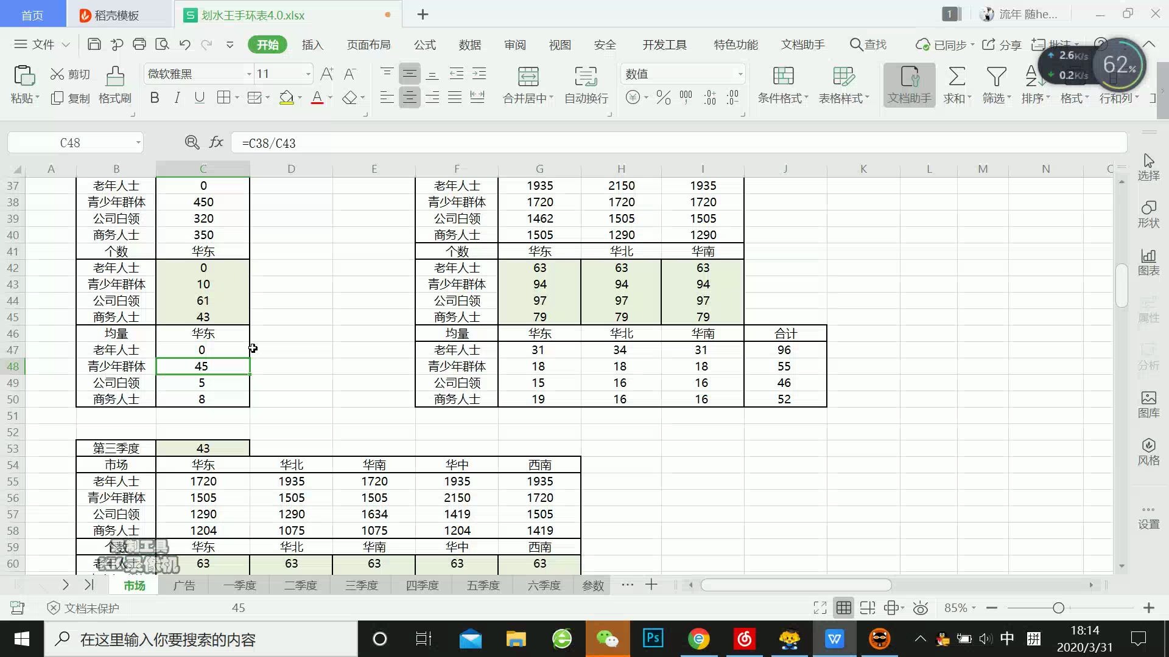Click the Filter funnel icon
The height and width of the screenshot is (657, 1169).
(x=996, y=77)
